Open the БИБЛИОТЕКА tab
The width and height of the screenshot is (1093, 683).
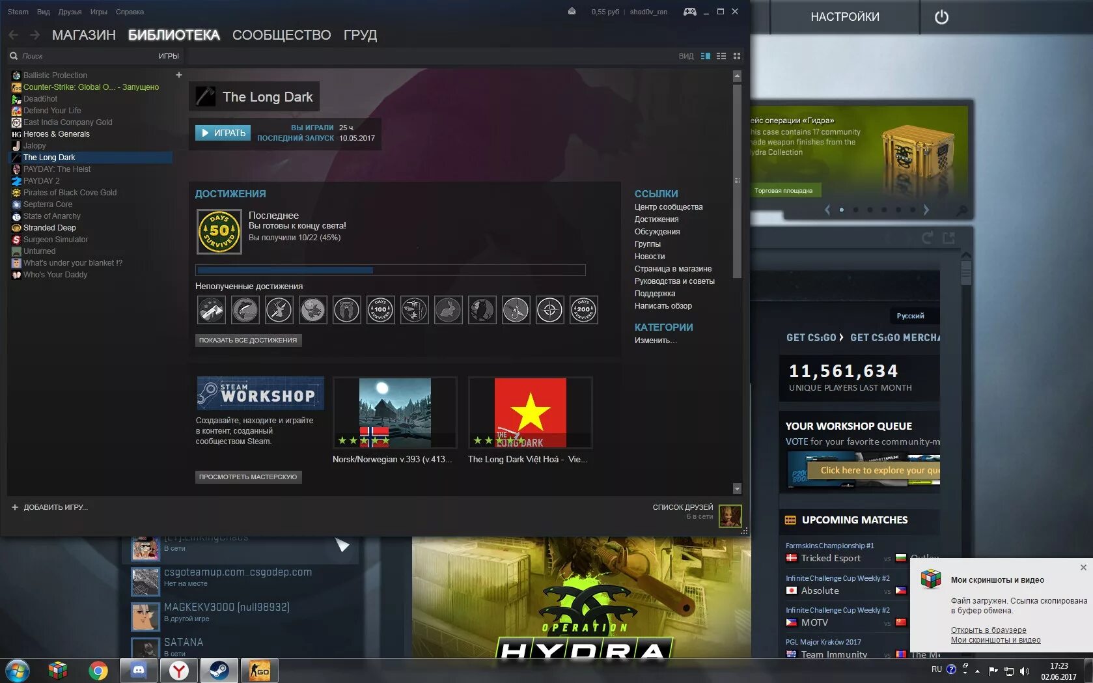174,35
